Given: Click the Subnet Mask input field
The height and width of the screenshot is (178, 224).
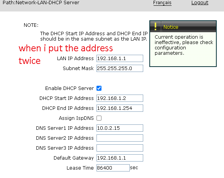Looking at the screenshot, I should click(x=120, y=68).
